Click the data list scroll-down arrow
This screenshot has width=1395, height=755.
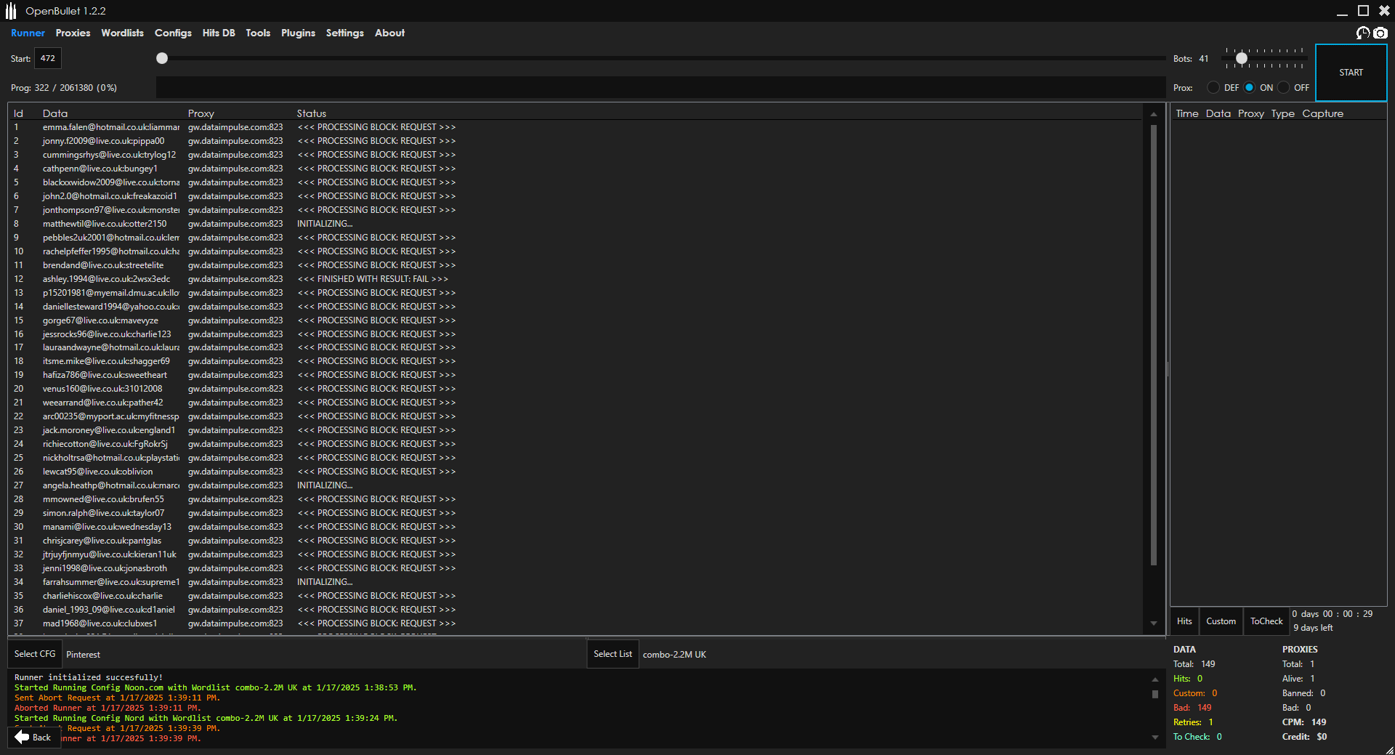tap(1153, 623)
